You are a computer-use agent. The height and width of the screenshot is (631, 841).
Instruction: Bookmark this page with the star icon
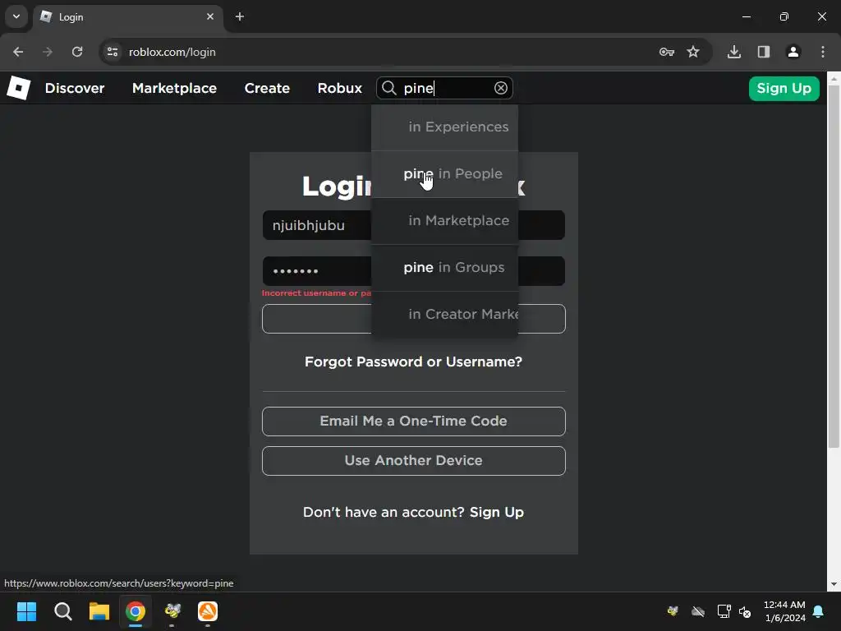[x=693, y=52]
